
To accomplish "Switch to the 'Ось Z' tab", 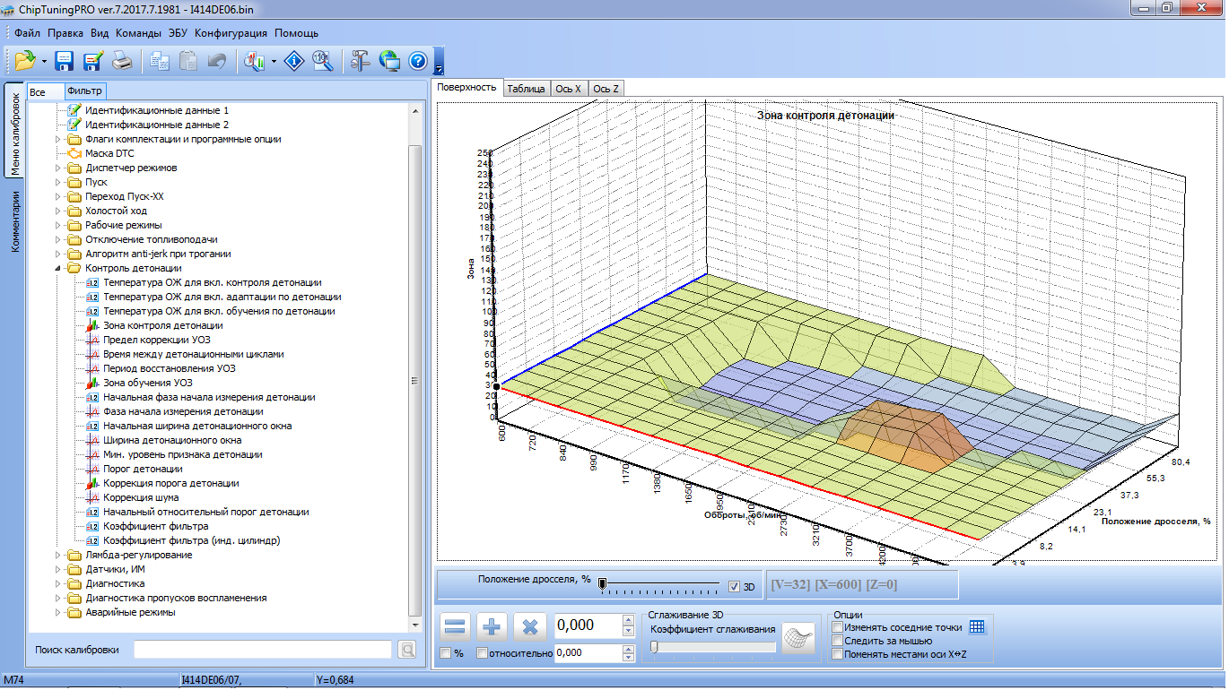I will tap(606, 89).
